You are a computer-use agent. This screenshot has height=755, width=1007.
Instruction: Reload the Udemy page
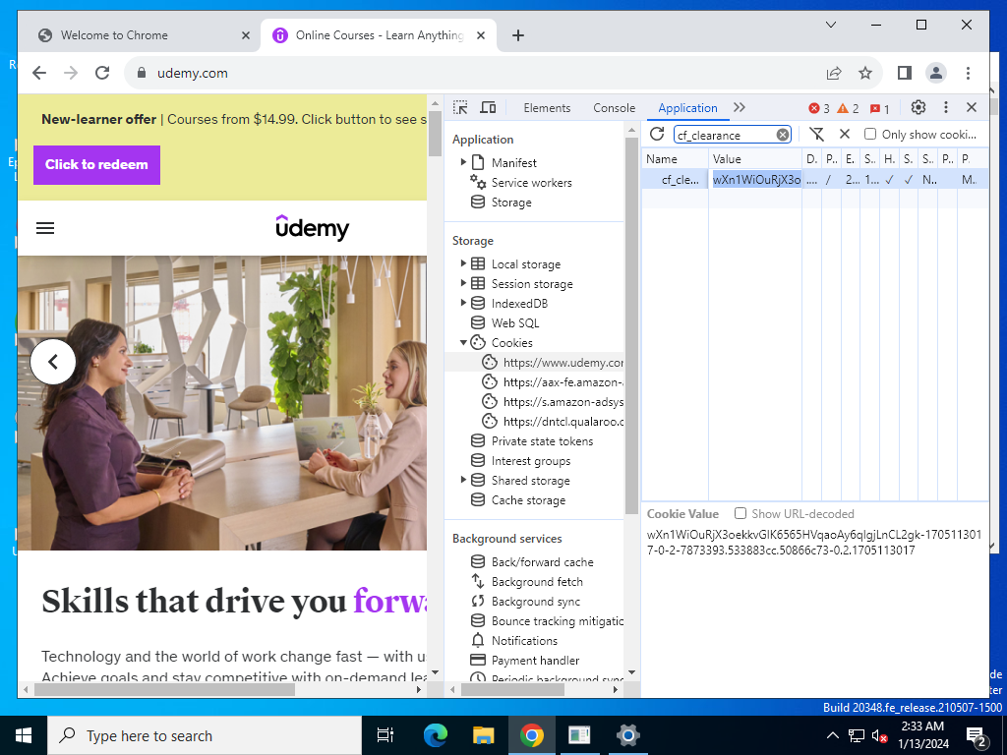(x=102, y=73)
